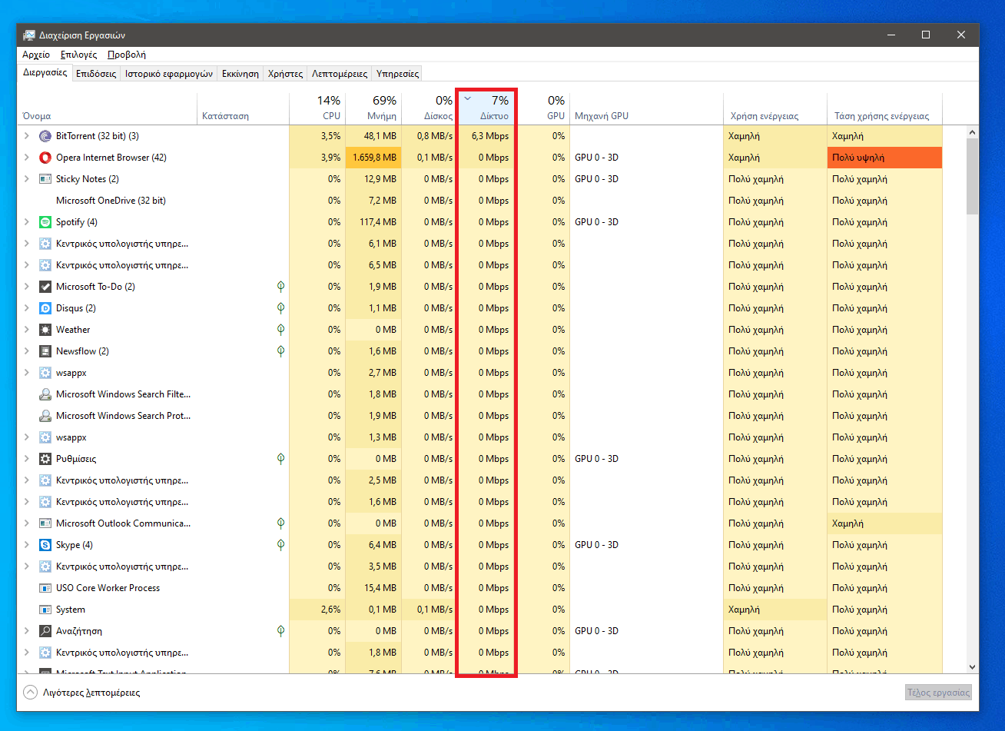Click the Sticky Notes icon
Viewport: 1005px width, 731px height.
tap(45, 179)
